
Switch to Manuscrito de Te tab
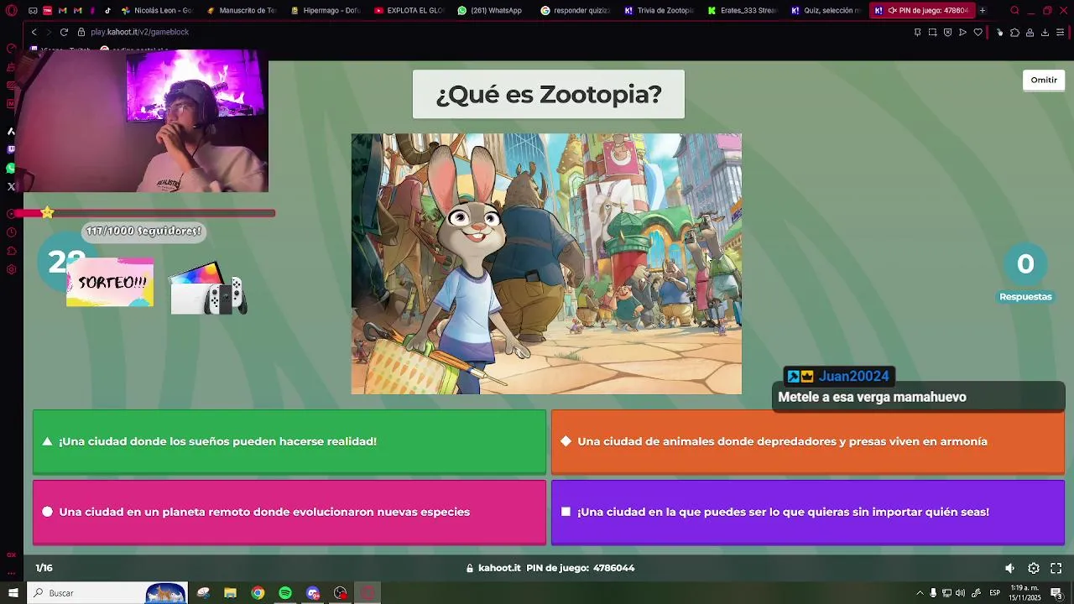pos(242,11)
